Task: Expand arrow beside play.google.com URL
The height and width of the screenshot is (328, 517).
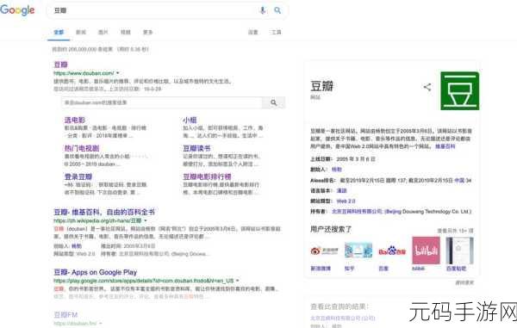Action: point(238,281)
